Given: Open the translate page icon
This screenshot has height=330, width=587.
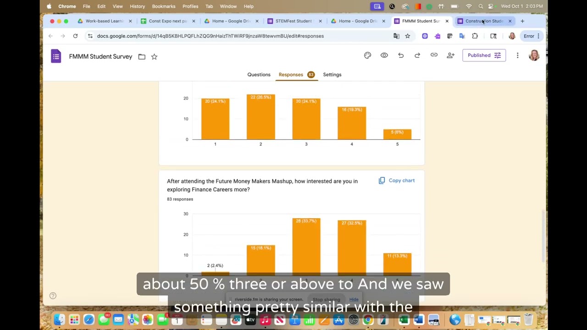Looking at the screenshot, I should tap(396, 36).
